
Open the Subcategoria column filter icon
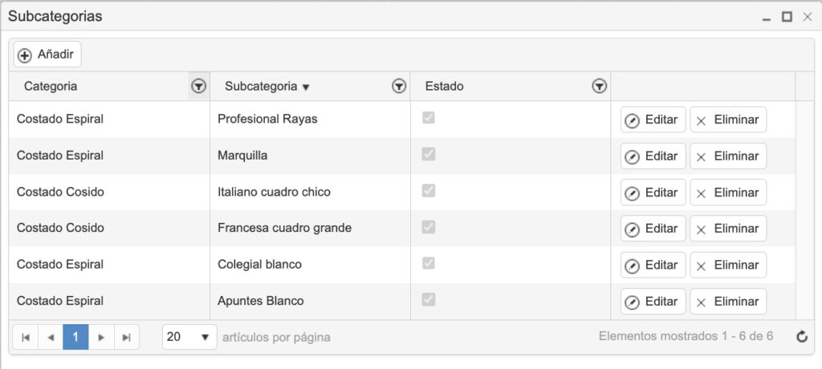pyautogui.click(x=398, y=87)
